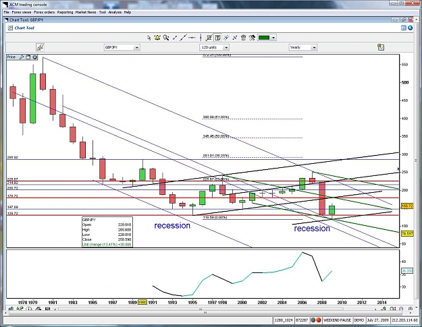Click the blue cross arrows tool
Viewport: 422px width, 327px height.
click(x=235, y=38)
